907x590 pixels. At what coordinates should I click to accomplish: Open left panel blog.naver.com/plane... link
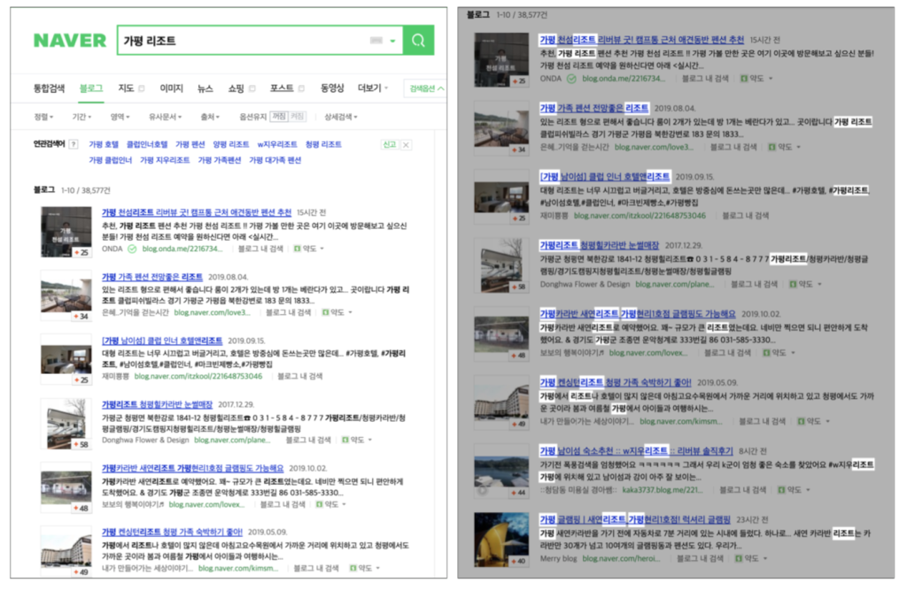tap(233, 440)
